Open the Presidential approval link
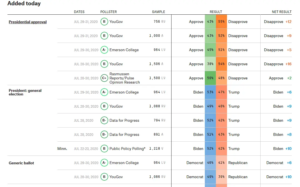The width and height of the screenshot is (300, 187). point(28,22)
